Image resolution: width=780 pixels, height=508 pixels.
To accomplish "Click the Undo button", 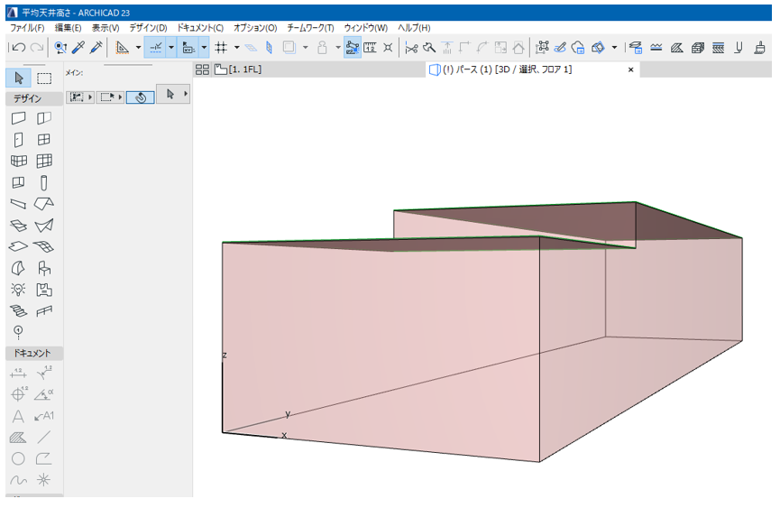I will [x=18, y=47].
